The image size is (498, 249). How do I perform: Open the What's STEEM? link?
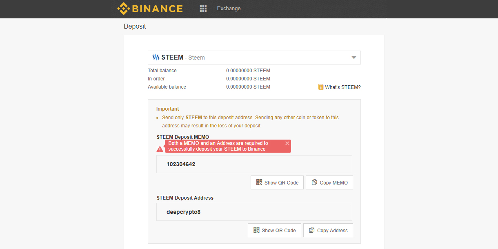tap(342, 87)
